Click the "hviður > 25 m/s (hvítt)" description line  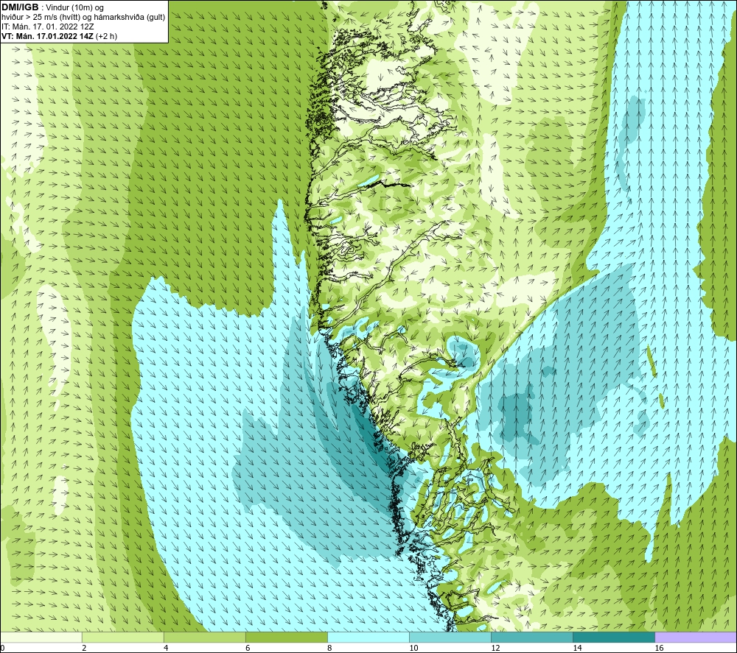[83, 18]
